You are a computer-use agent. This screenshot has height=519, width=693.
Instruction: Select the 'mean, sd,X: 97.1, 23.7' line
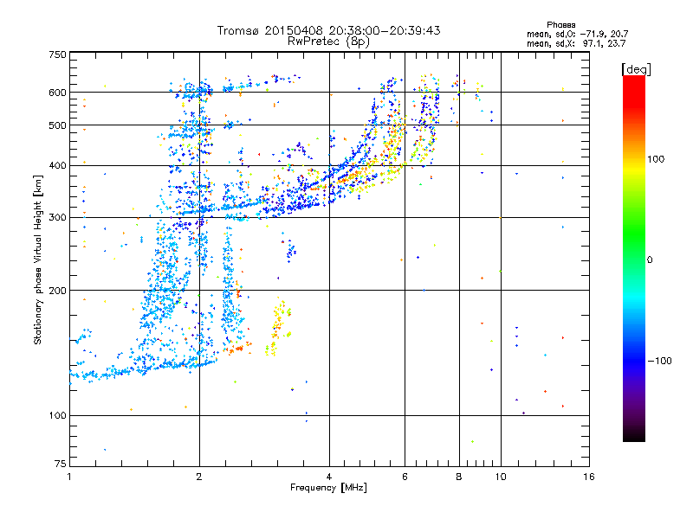(x=576, y=43)
